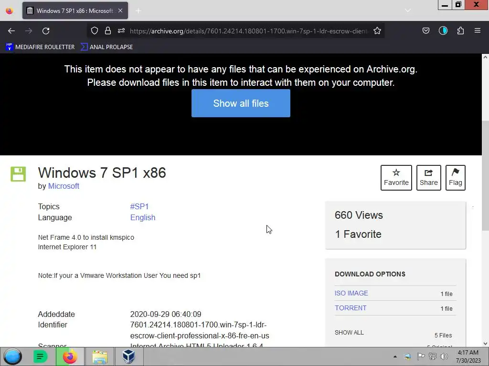Click SHOW ALL in download options

click(349, 332)
